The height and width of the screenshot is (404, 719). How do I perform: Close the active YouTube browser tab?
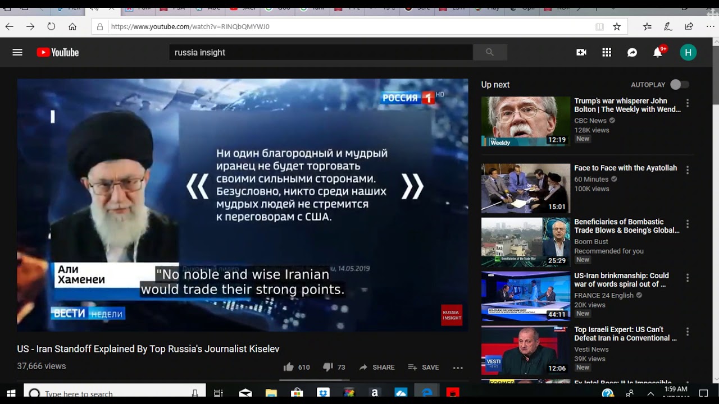tap(111, 9)
